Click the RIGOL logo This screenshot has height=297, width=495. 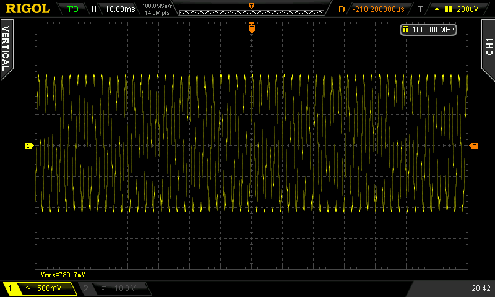click(x=28, y=9)
